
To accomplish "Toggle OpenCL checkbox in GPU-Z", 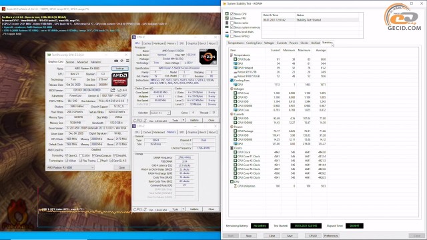I will (x=67, y=155).
